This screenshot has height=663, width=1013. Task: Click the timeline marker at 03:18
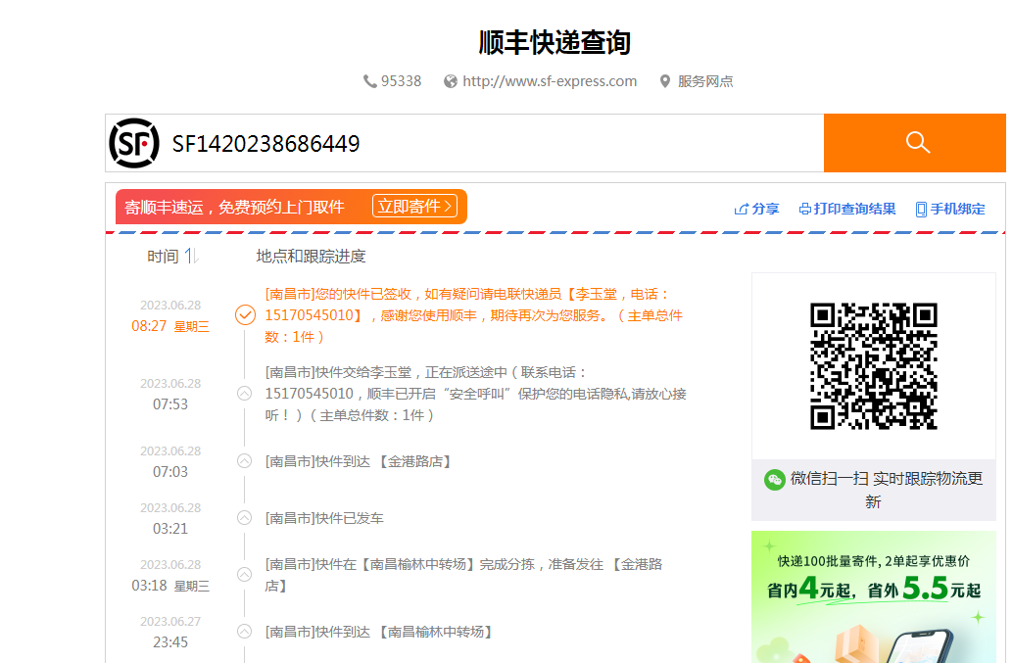244,575
